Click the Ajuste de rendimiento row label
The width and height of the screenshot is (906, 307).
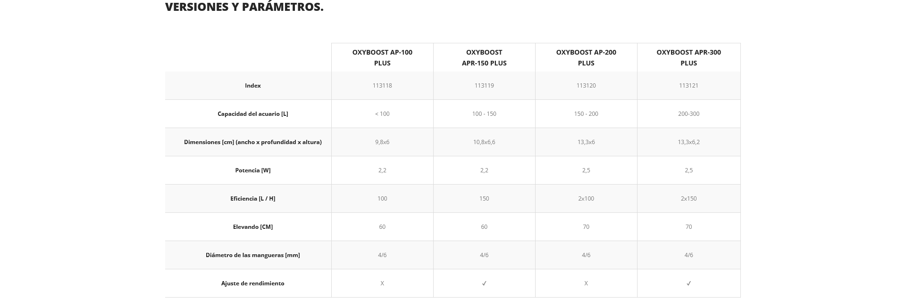pos(253,283)
